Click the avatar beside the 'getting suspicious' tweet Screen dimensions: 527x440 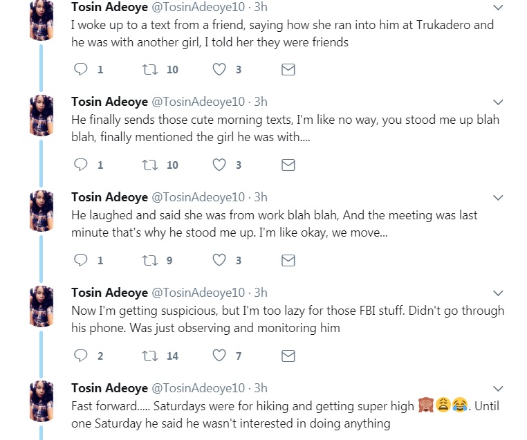tap(41, 306)
